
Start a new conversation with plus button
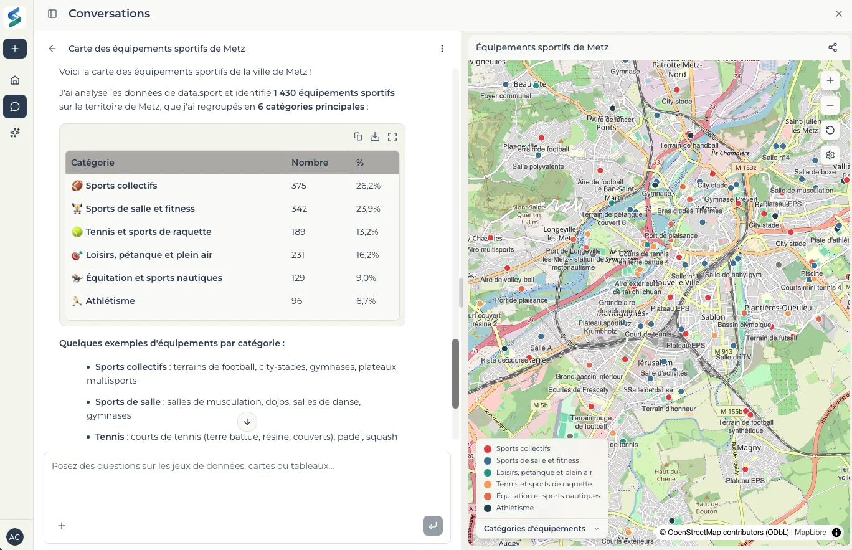pyautogui.click(x=15, y=49)
